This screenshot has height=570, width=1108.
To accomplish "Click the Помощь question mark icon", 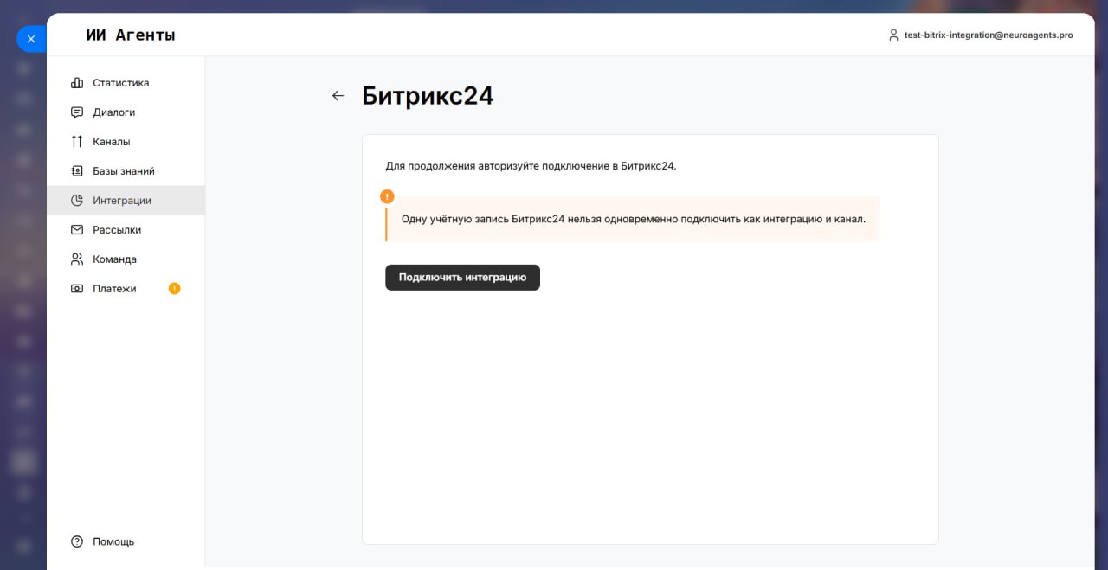I will point(77,541).
